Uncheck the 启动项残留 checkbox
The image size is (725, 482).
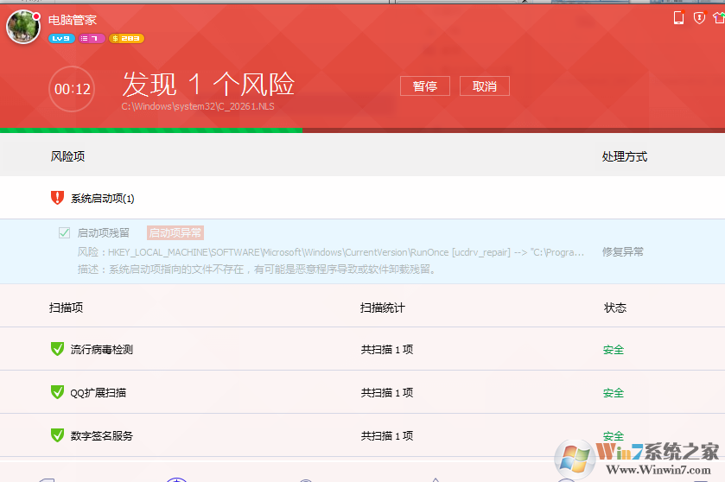tap(64, 232)
